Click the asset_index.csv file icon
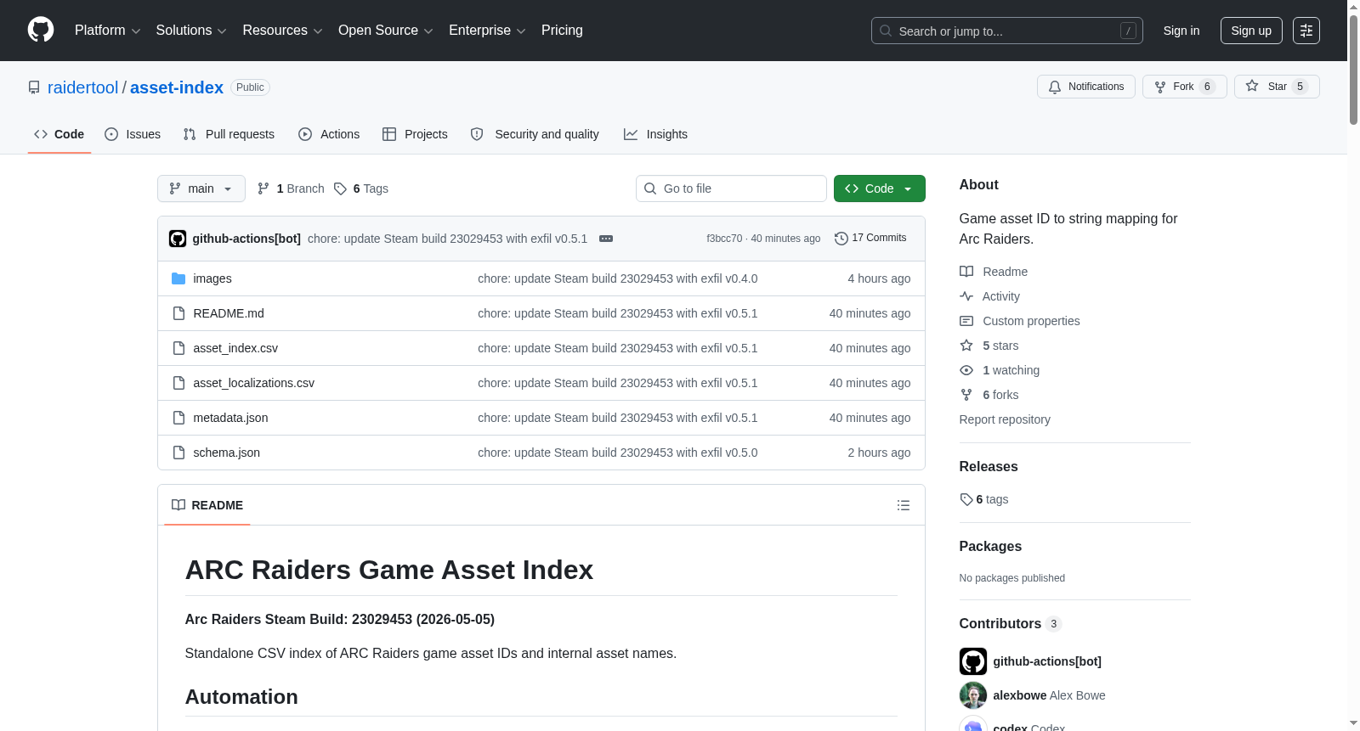1360x731 pixels. coord(178,348)
